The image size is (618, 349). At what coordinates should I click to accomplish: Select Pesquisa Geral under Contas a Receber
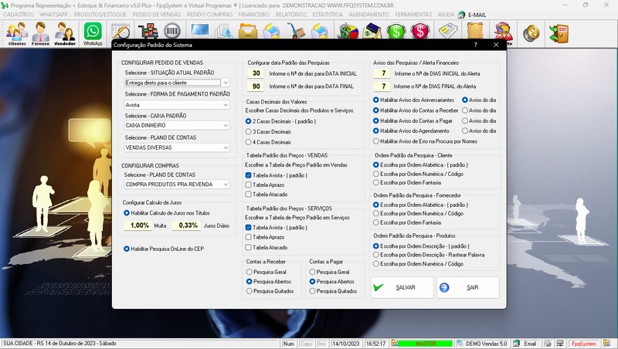tap(248, 273)
